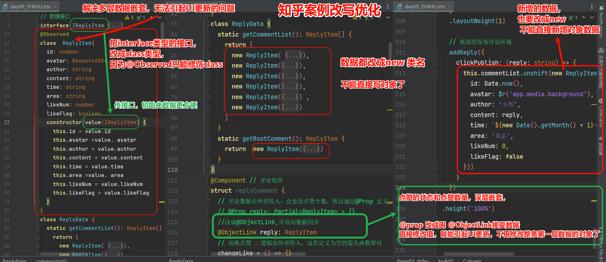
Task: Open the Notifications tool window
Action: click(601, 21)
